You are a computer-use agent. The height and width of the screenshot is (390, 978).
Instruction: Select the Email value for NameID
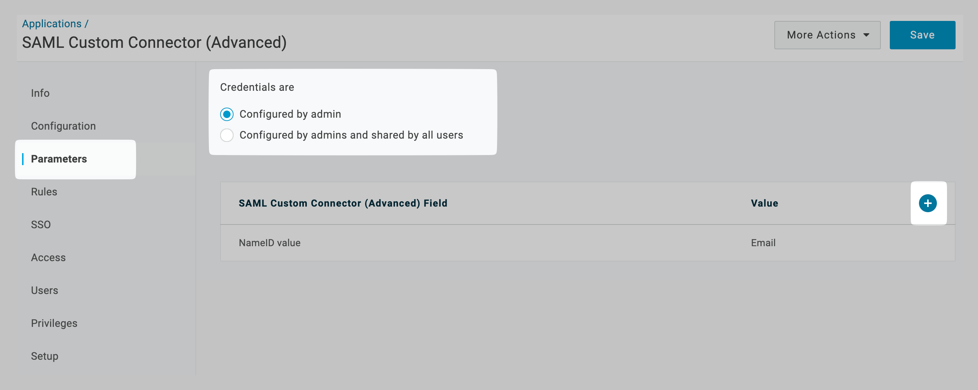pyautogui.click(x=763, y=243)
